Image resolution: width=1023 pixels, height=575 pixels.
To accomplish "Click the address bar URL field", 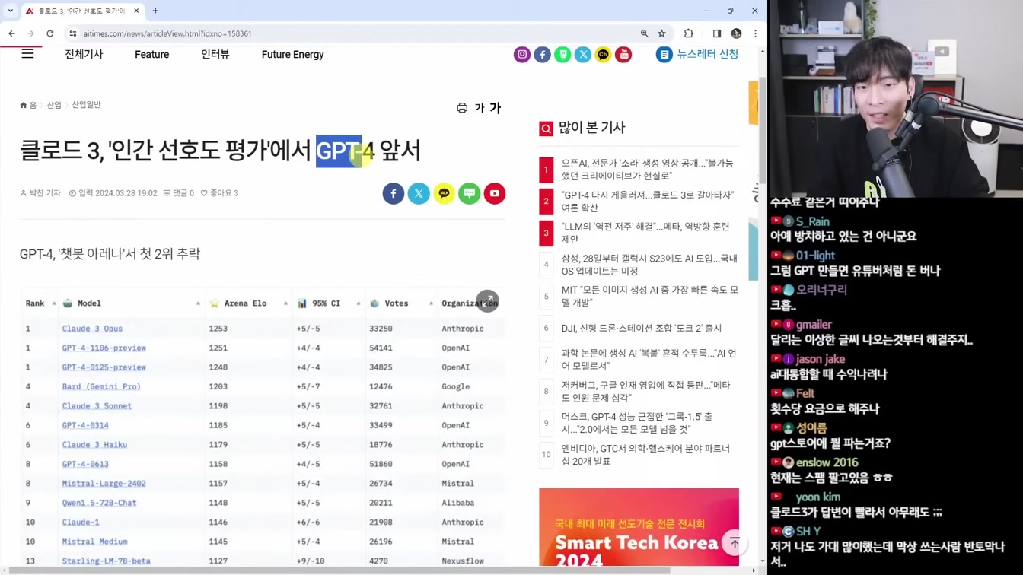I will coord(350,33).
